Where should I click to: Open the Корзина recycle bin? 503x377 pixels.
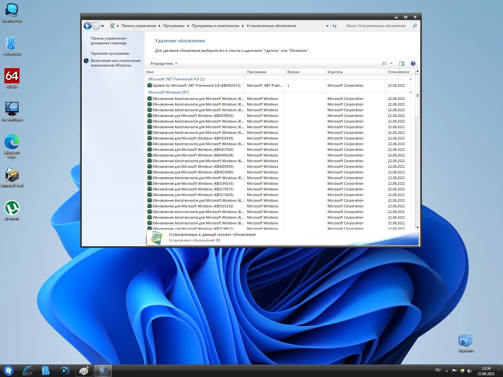(466, 343)
